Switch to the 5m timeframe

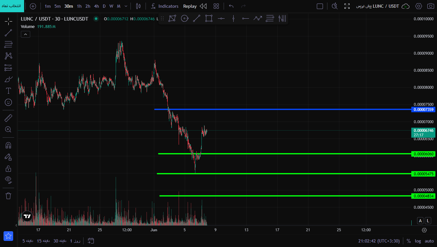pos(58,6)
